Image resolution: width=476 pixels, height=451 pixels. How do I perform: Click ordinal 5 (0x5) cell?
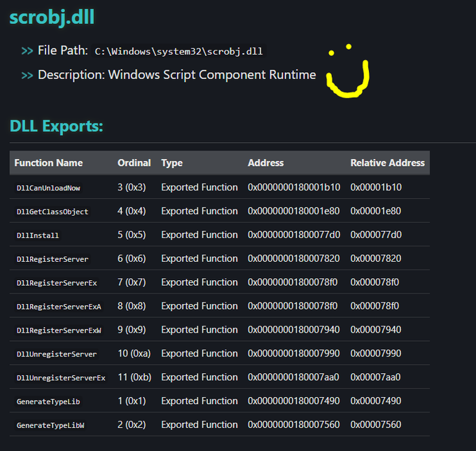click(132, 235)
